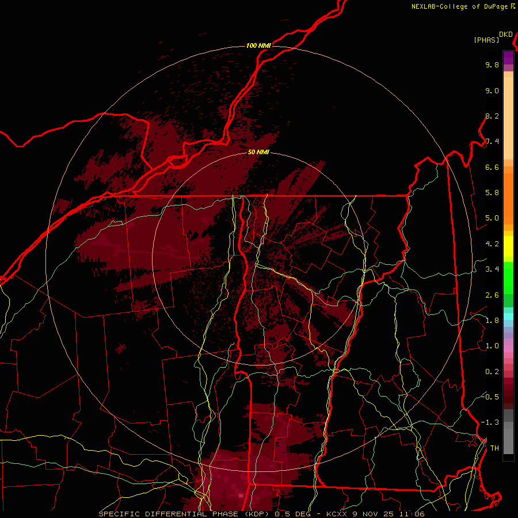Click the "[PHAS]" legend unit label
This screenshot has width=518, height=518.
tap(486, 40)
